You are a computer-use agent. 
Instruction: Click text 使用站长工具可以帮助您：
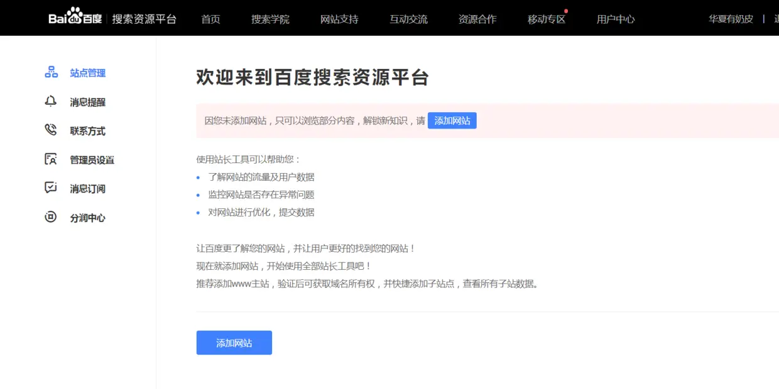tap(249, 159)
